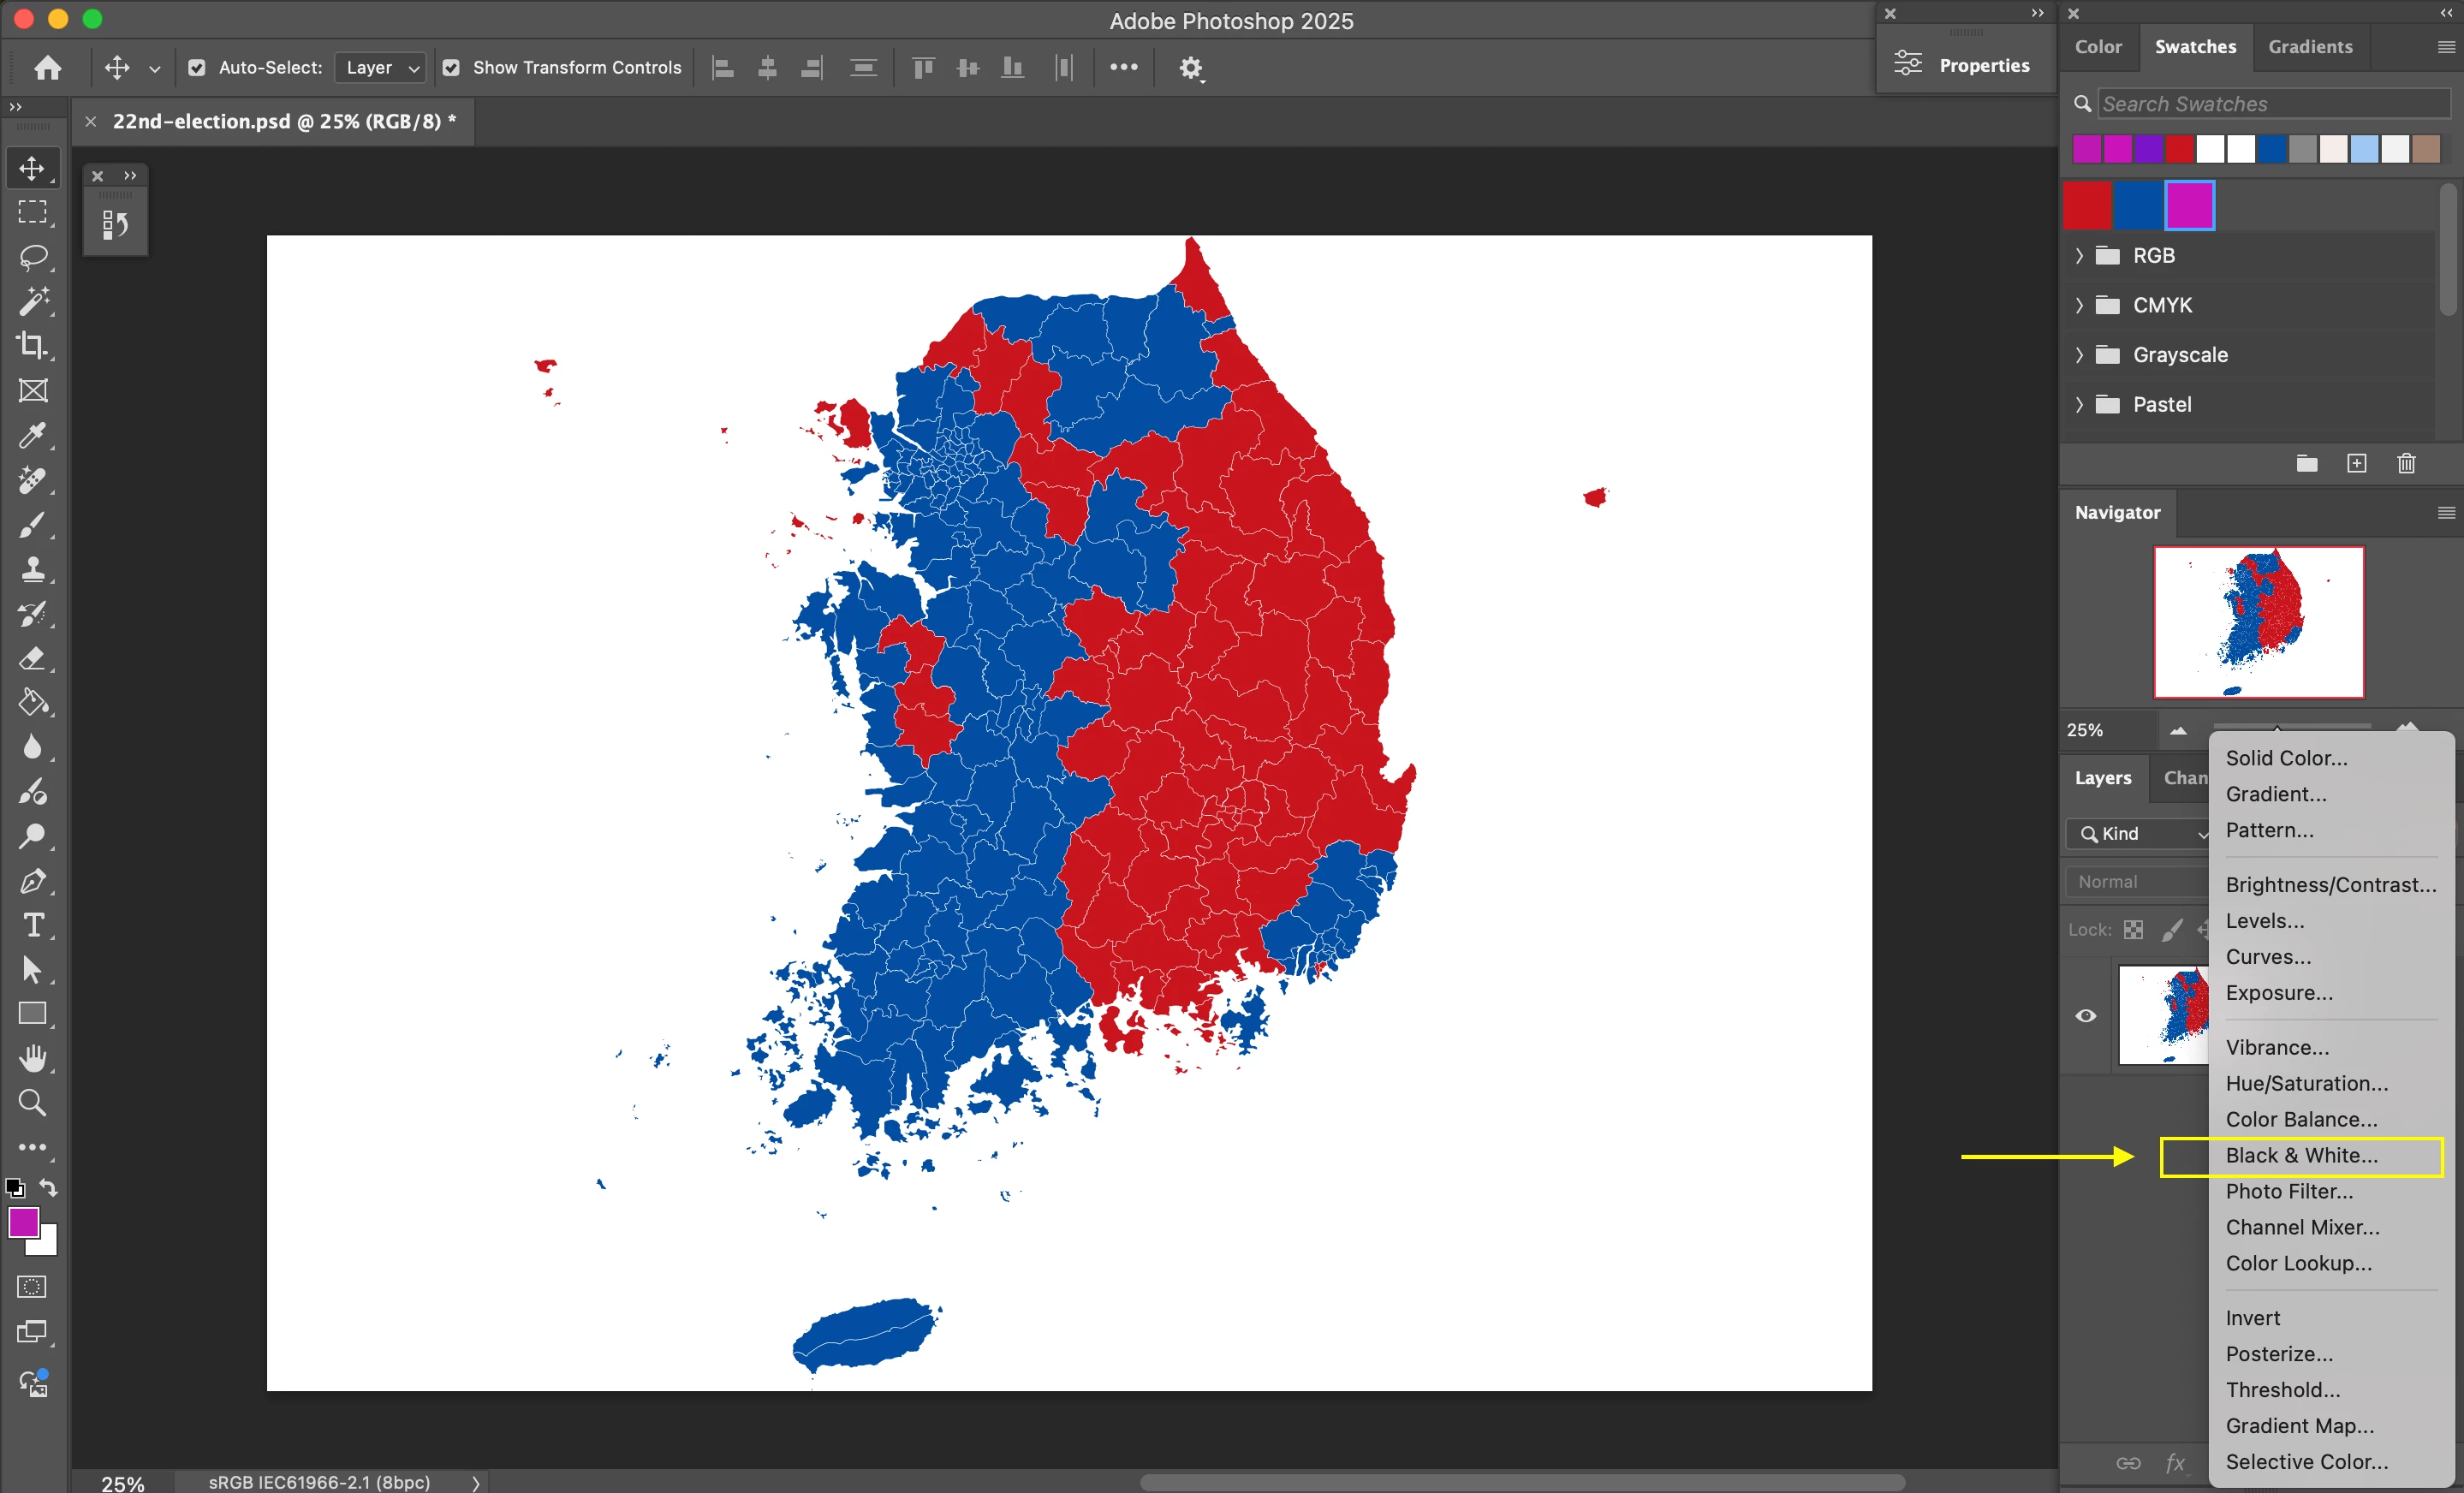Select the Magic Wand tool
Viewport: 2464px width, 1493px height.
pos(33,301)
